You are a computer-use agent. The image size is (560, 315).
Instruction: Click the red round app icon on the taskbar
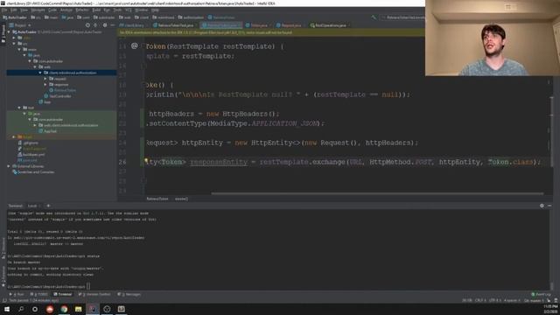pos(50,309)
